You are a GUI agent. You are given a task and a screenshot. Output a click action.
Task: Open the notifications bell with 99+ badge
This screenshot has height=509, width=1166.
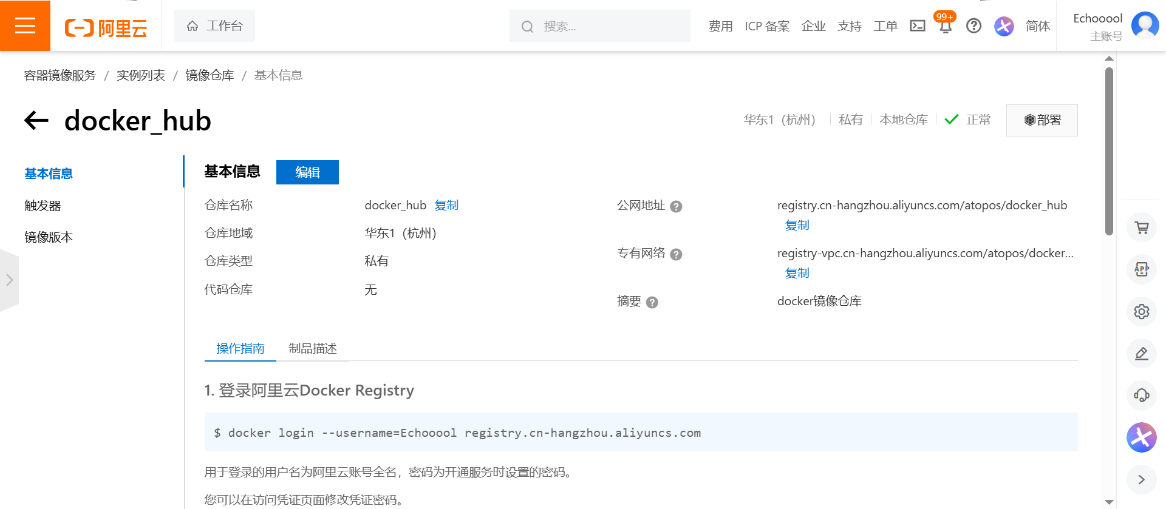(x=945, y=25)
